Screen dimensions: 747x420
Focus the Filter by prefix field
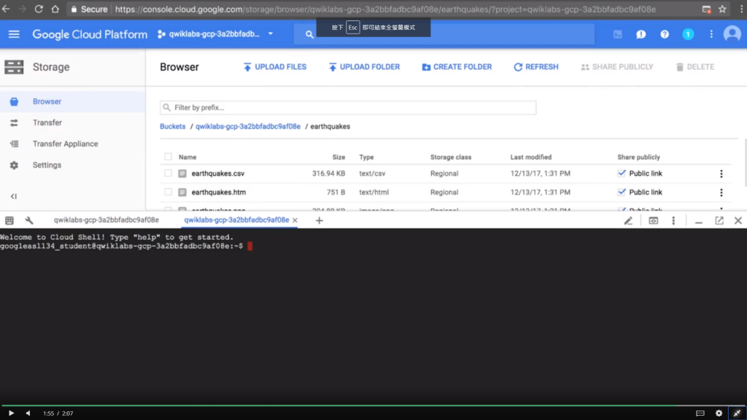(348, 108)
